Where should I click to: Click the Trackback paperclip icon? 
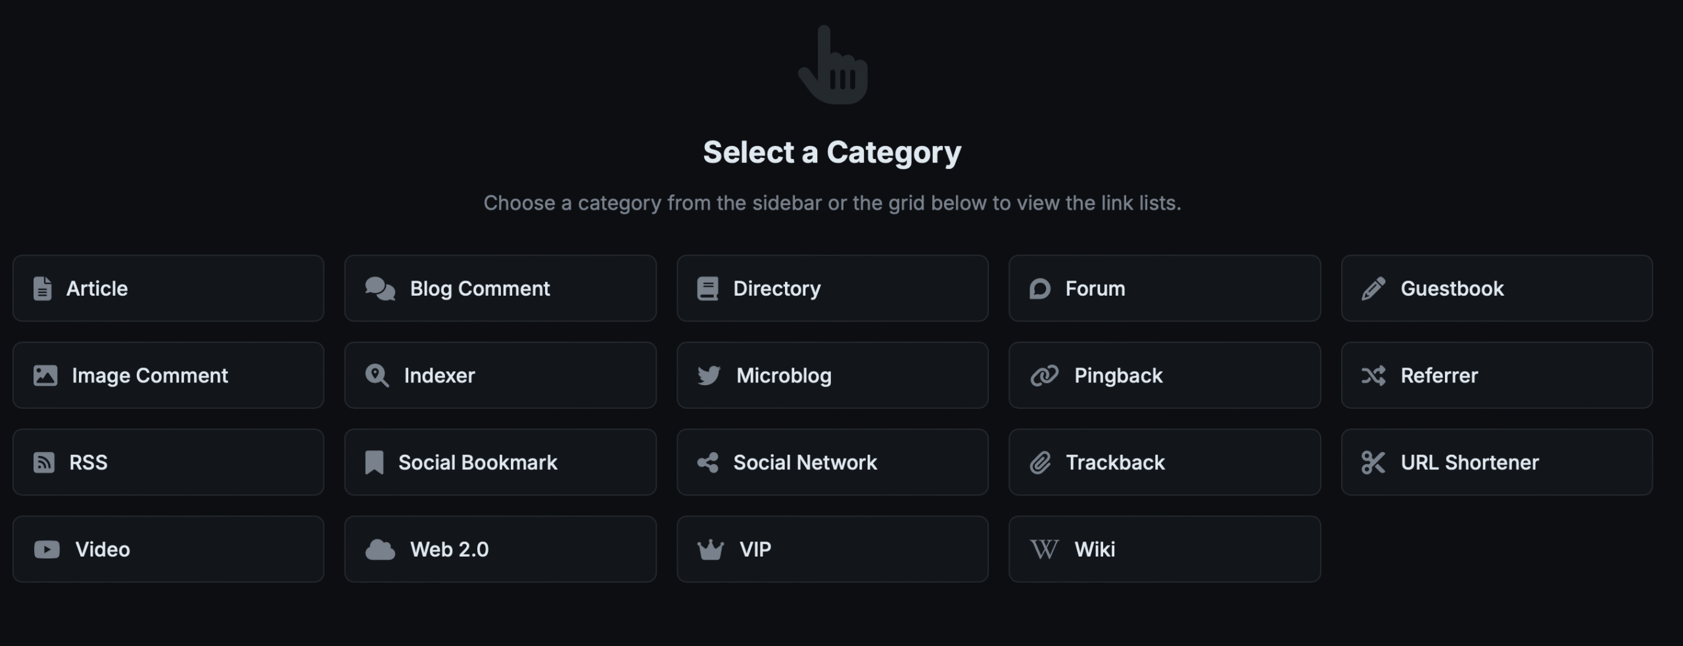(1040, 463)
